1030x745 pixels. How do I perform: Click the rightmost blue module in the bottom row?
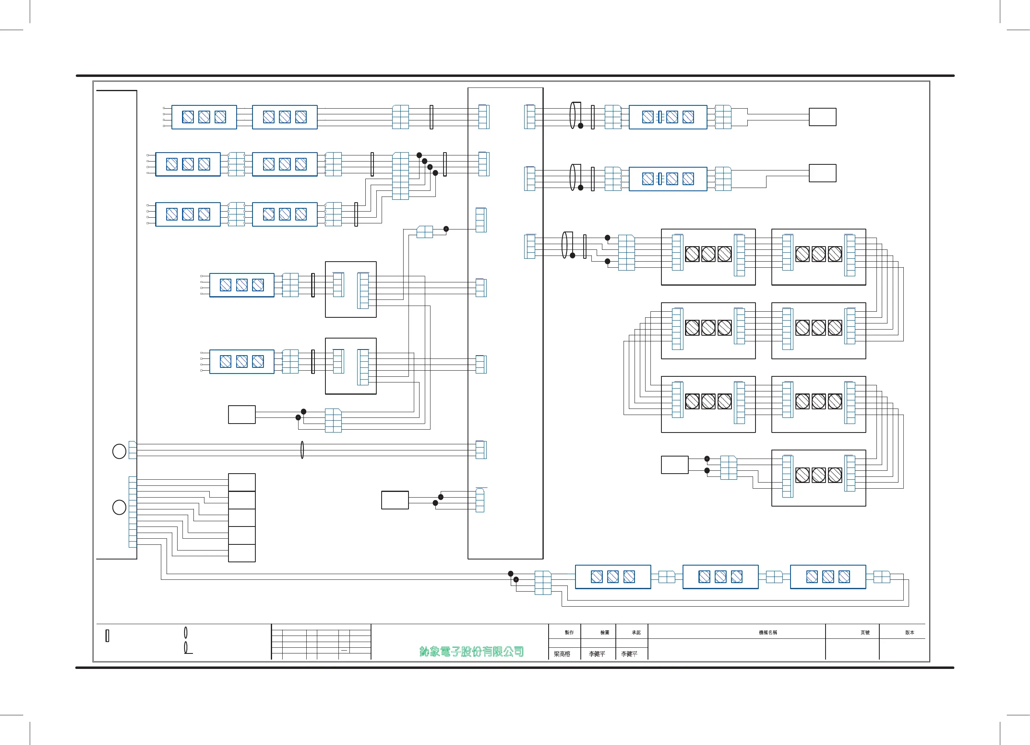tap(828, 577)
